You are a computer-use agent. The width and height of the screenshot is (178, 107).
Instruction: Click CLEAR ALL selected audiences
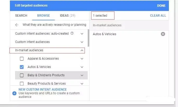(158, 16)
